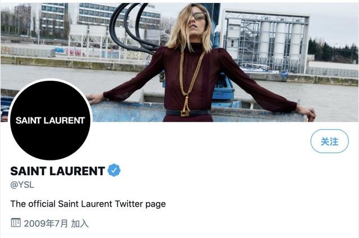Image resolution: width=359 pixels, height=238 pixels.
Task: Click the bold SAINT LAURENT display name
Action: [58, 171]
